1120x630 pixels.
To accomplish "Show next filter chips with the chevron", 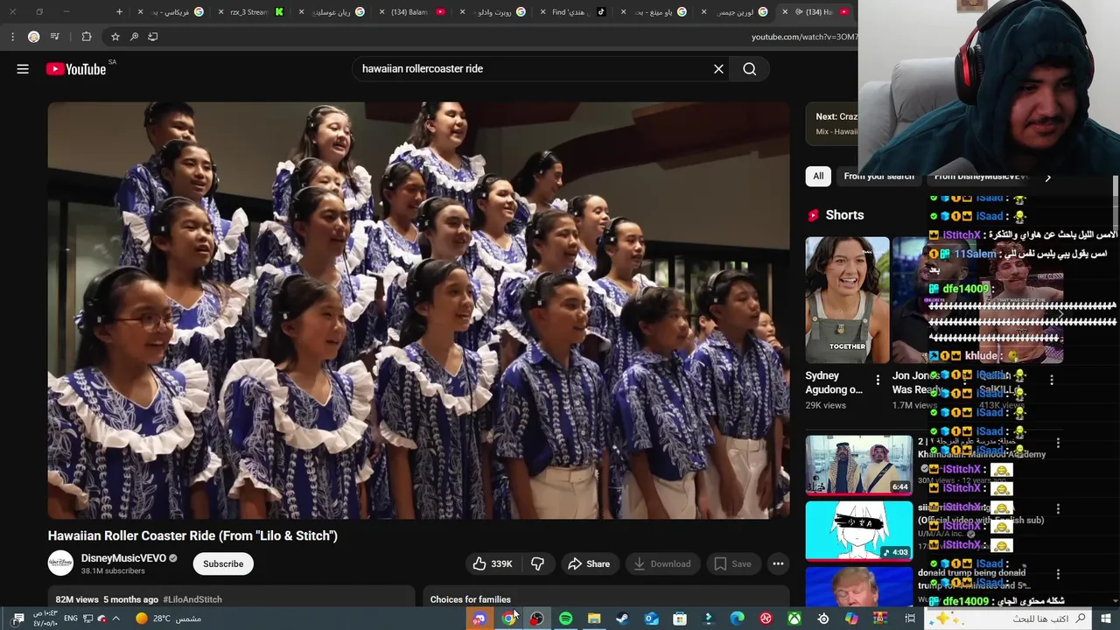I will tap(1047, 178).
